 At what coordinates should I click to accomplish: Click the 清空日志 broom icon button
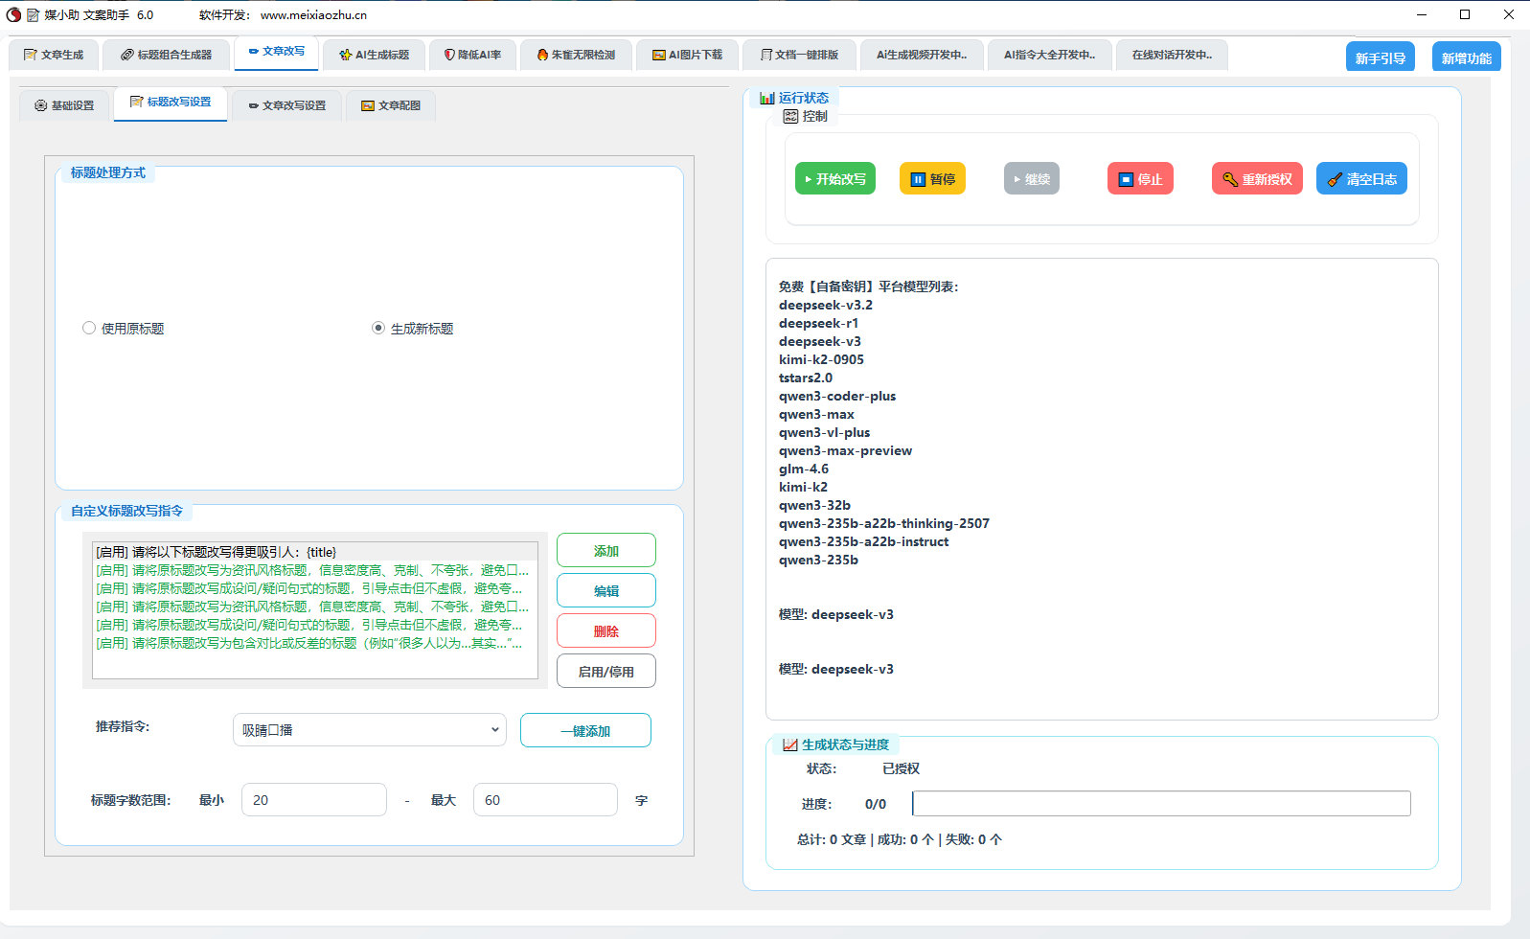pos(1360,179)
